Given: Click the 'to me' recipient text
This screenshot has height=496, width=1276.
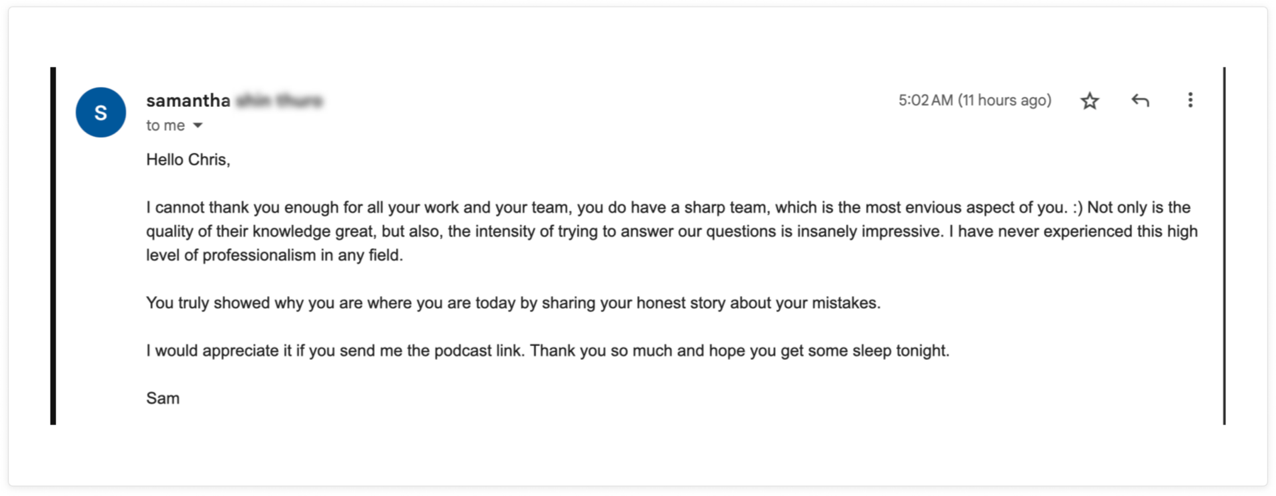Looking at the screenshot, I should click(165, 125).
